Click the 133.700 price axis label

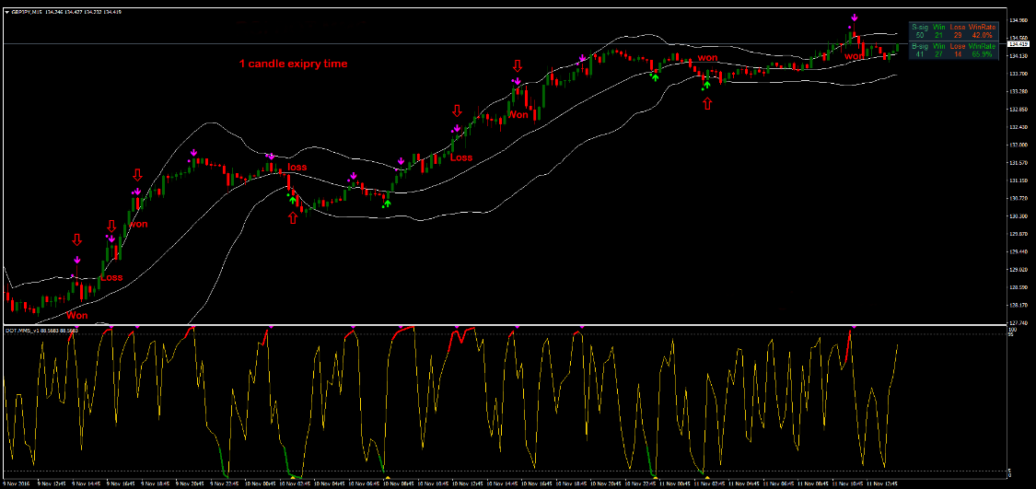1019,74
